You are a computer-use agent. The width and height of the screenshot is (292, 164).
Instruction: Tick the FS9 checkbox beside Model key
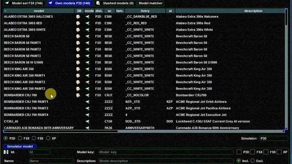pyautogui.click(x=266, y=152)
